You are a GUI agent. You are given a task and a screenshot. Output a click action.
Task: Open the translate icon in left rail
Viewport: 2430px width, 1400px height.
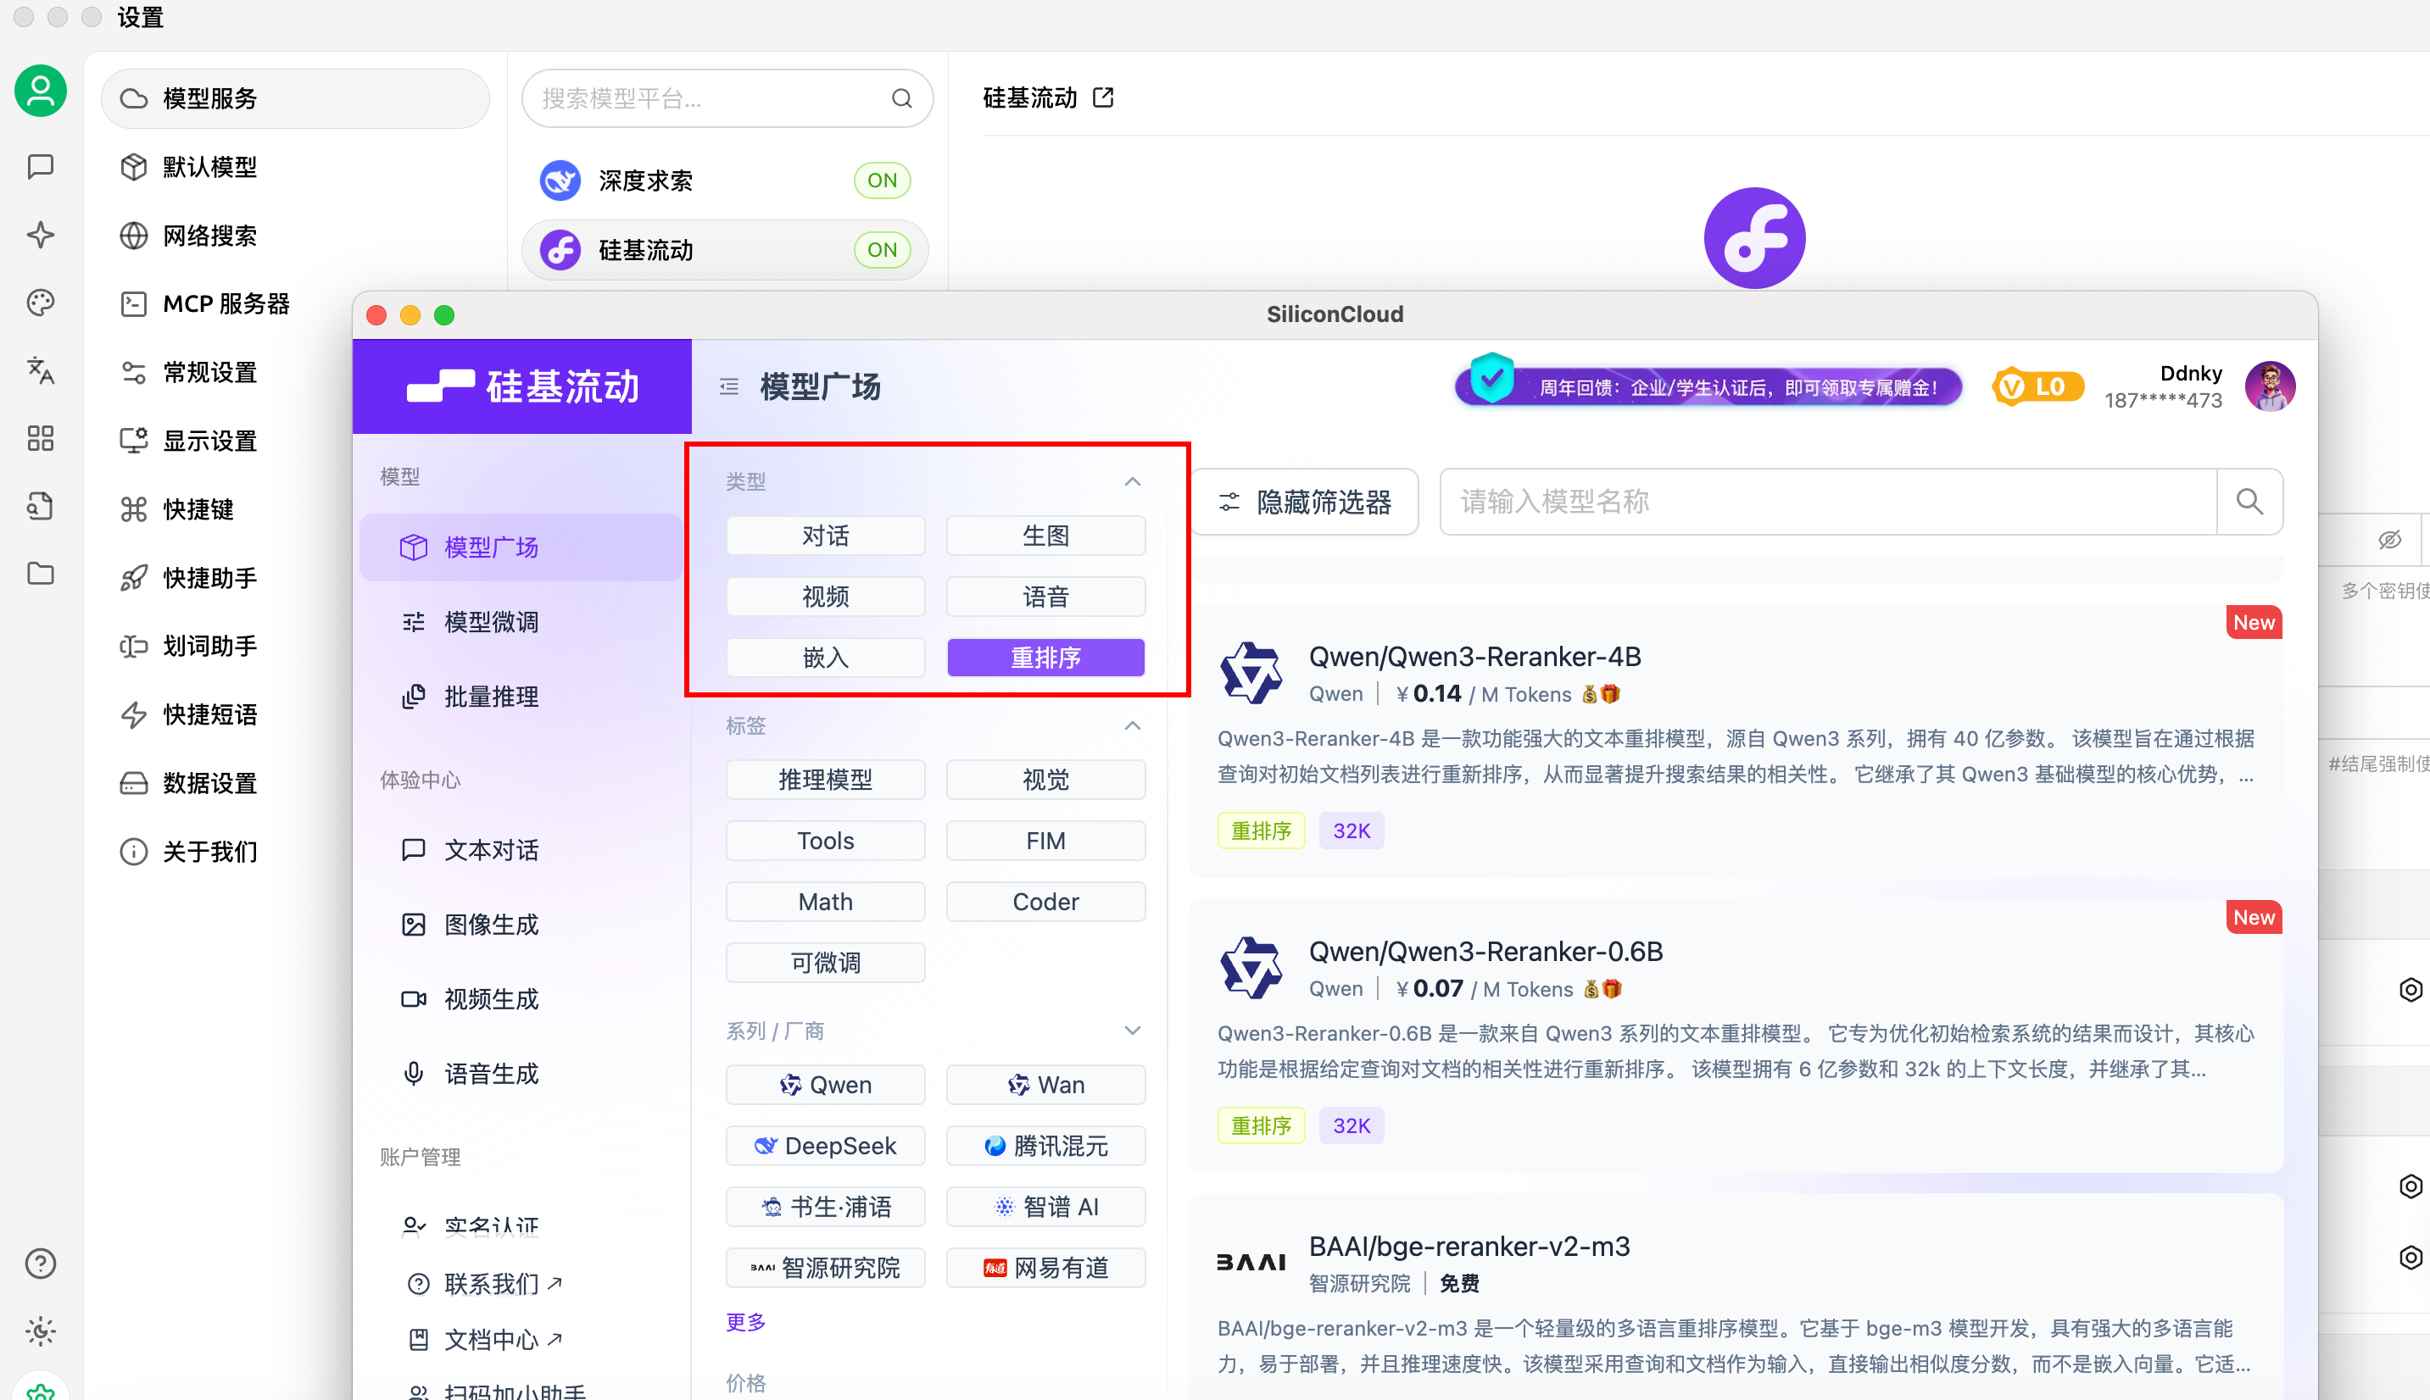click(41, 370)
